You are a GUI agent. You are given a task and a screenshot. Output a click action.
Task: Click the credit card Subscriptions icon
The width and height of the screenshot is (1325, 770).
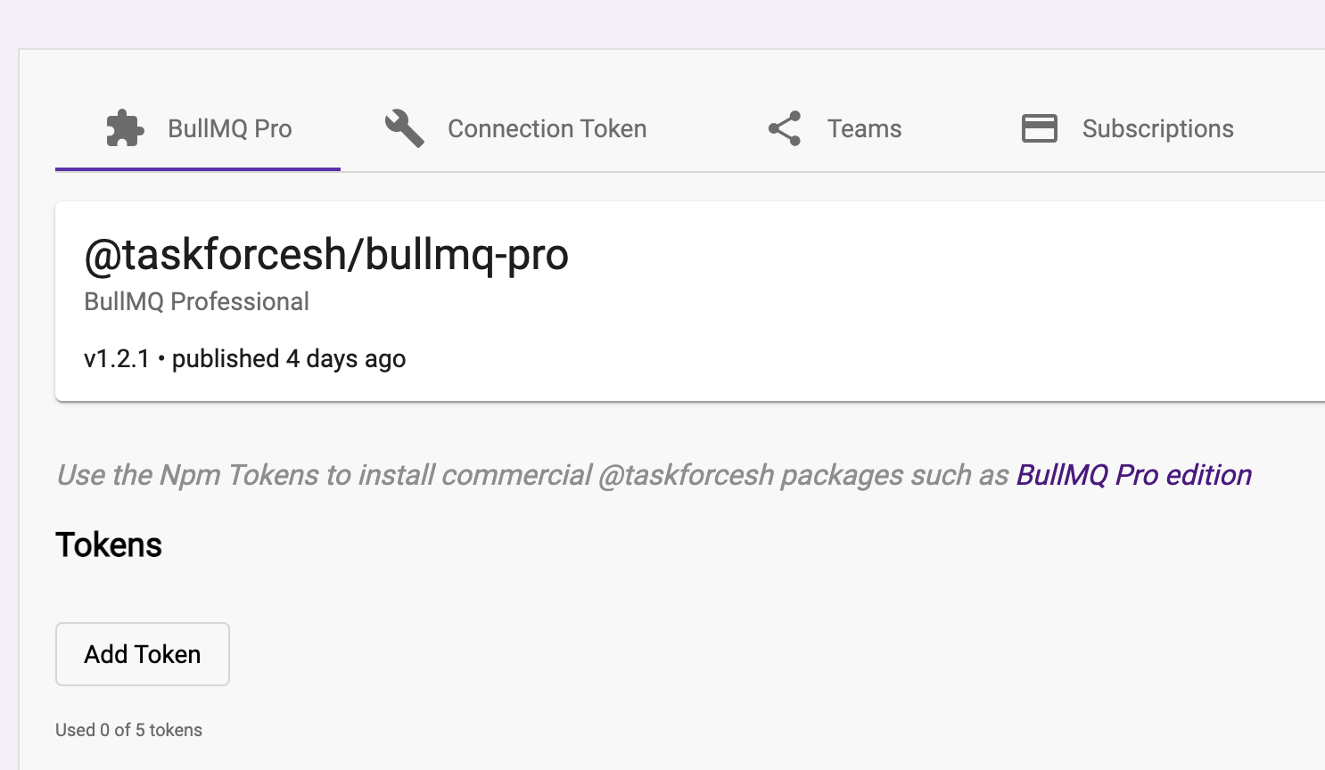click(1039, 128)
